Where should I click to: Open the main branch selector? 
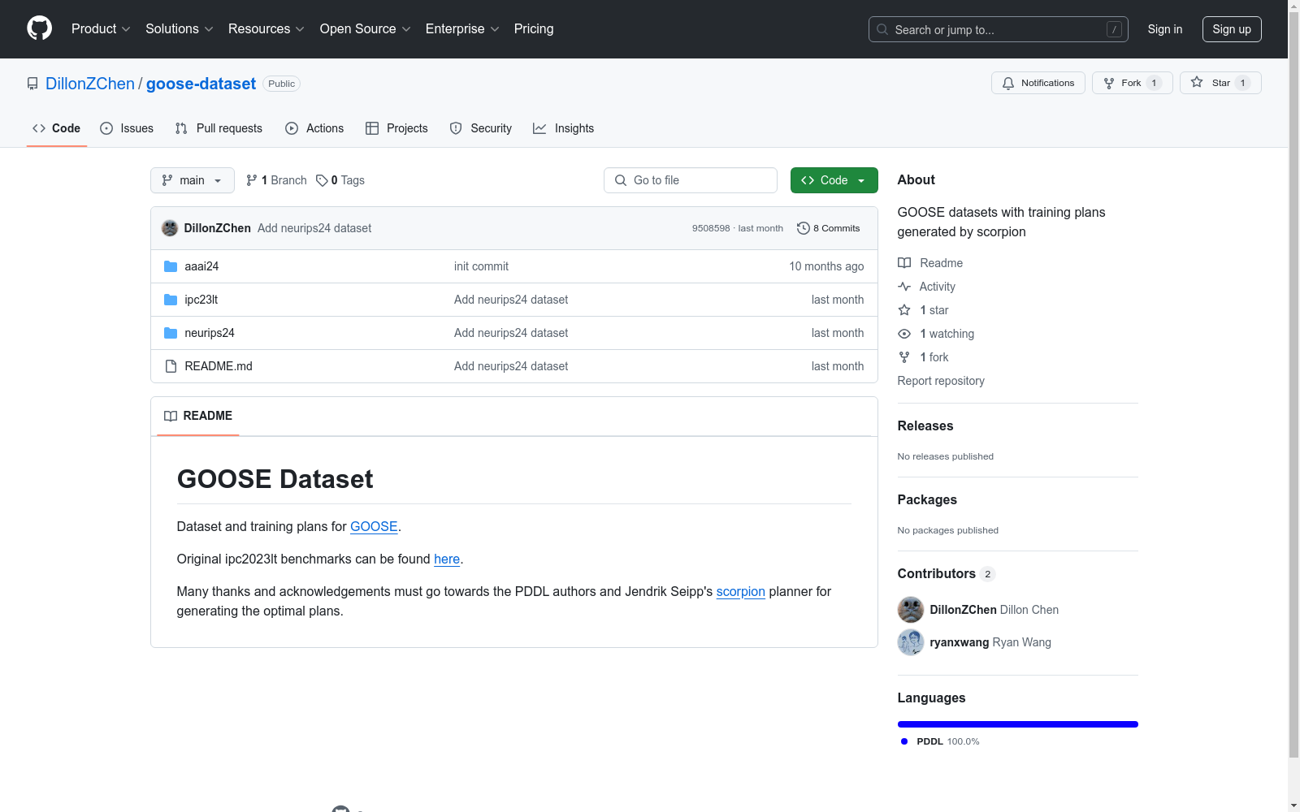[193, 180]
